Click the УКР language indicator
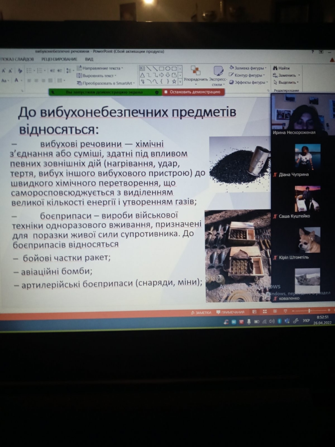 click(306, 320)
